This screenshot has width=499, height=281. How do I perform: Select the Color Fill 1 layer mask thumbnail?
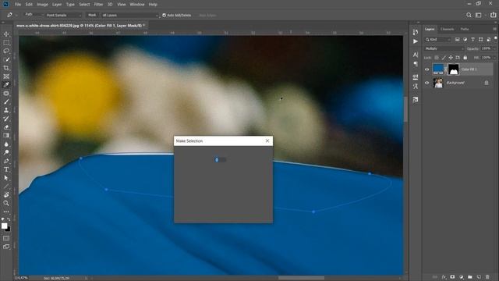454,69
